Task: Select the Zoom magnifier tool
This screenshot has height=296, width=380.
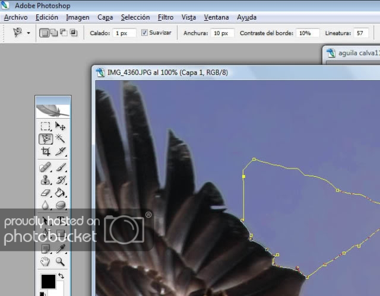Action: 60,261
